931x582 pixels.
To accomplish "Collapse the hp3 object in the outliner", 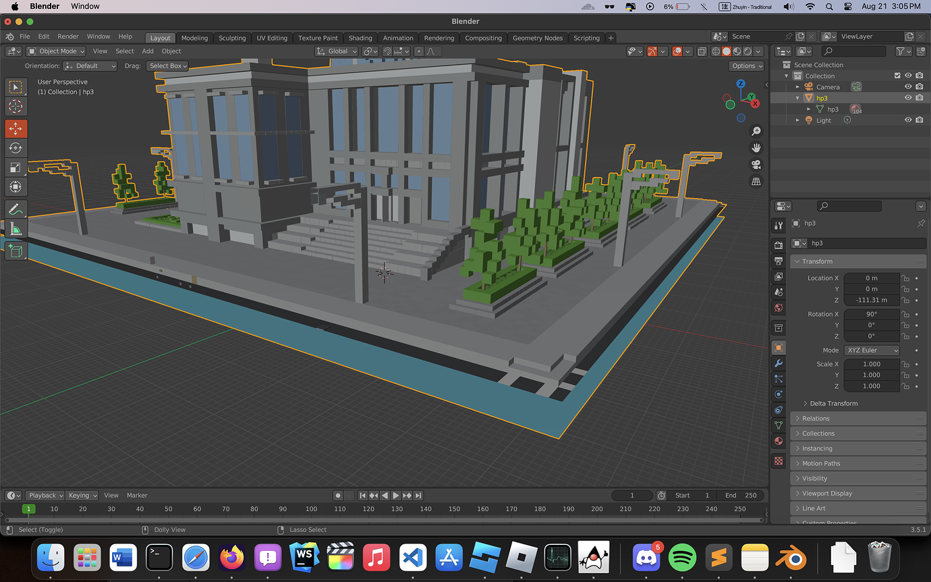I will (798, 98).
